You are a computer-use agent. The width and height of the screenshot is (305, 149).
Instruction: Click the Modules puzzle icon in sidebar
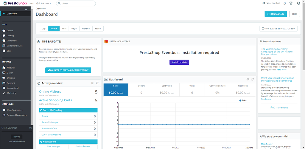(x=4, y=68)
